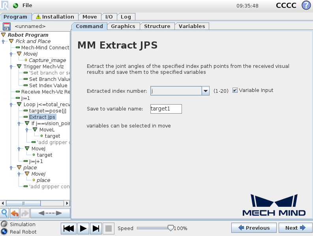Select the Simulation radio option
The image size is (313, 236).
point(4,224)
